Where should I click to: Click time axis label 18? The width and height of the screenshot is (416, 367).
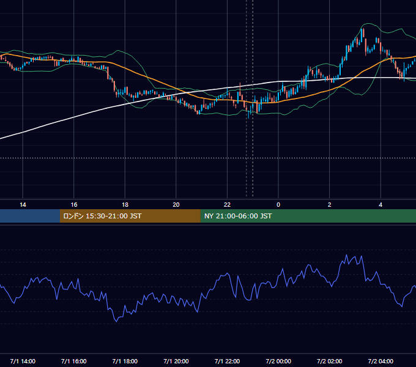(x=125, y=205)
